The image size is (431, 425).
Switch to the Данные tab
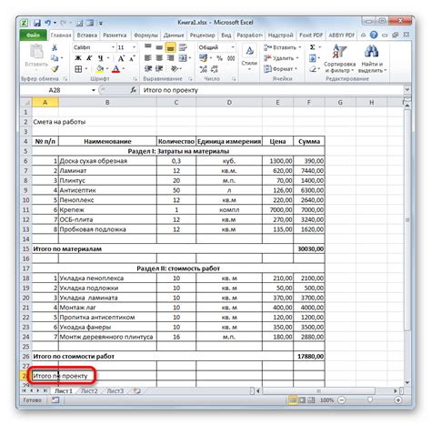click(x=174, y=35)
